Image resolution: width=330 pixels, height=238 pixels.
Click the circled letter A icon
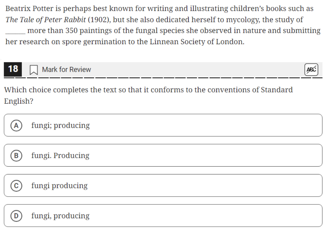point(16,125)
